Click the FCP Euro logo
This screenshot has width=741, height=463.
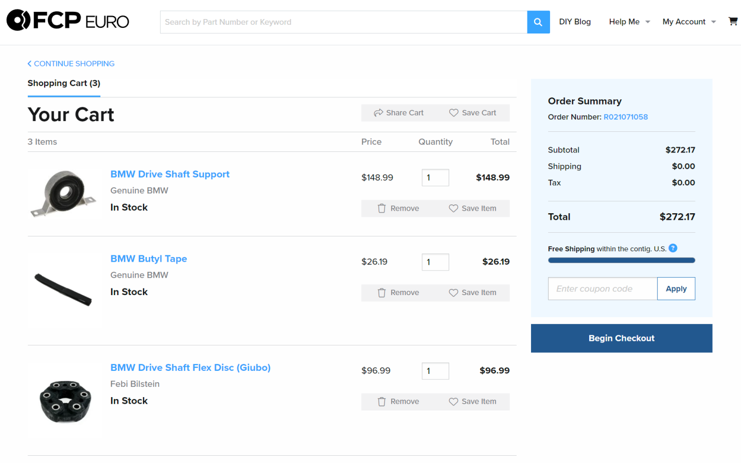pos(67,21)
